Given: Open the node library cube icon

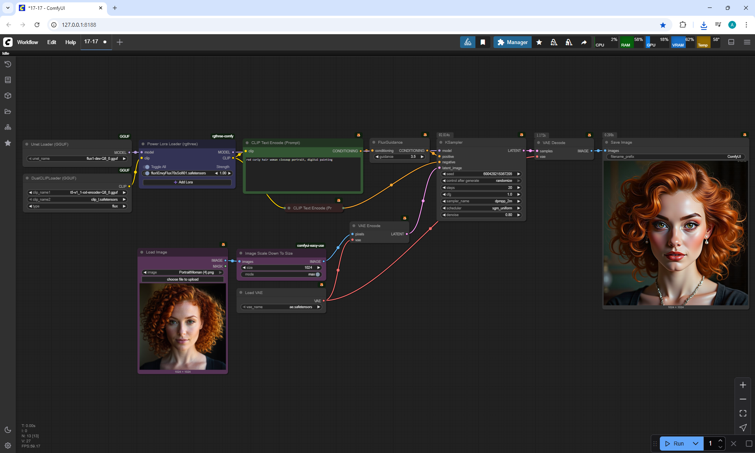Looking at the screenshot, I should [8, 96].
